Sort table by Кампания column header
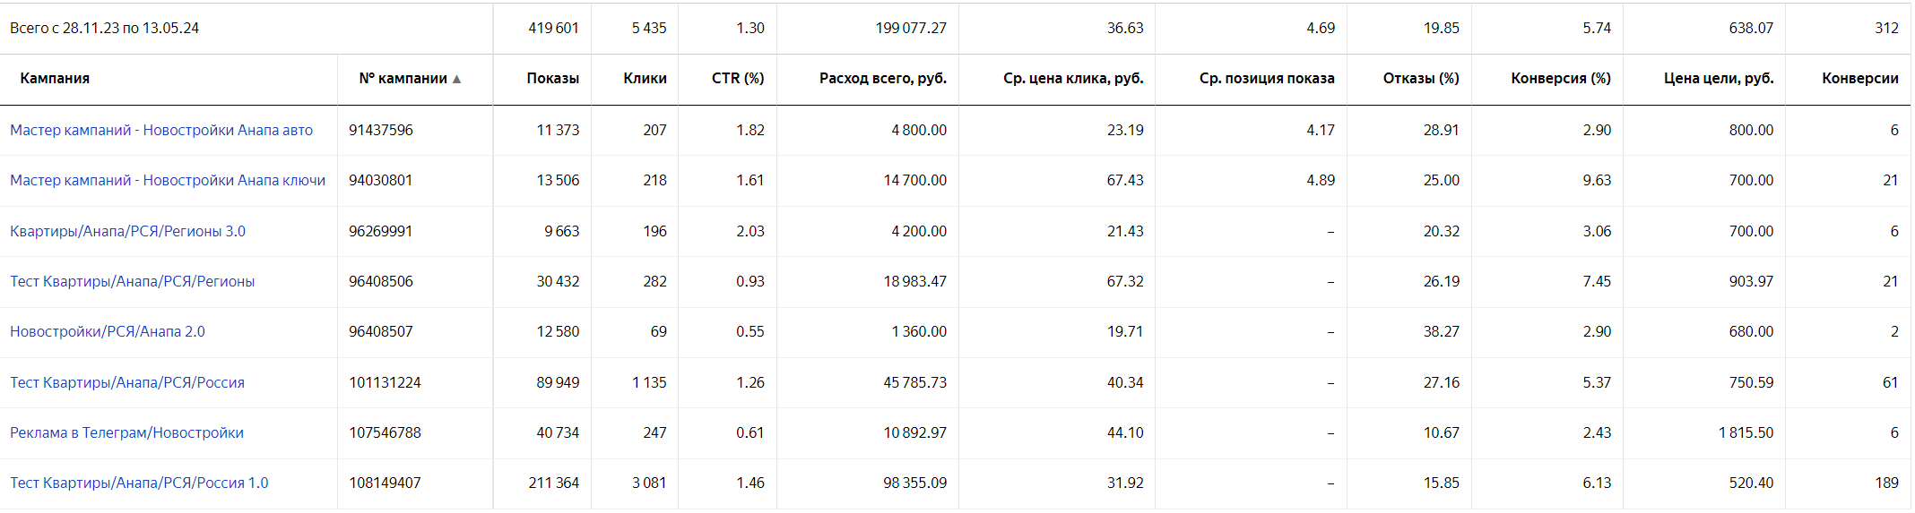1915x513 pixels. [x=55, y=79]
